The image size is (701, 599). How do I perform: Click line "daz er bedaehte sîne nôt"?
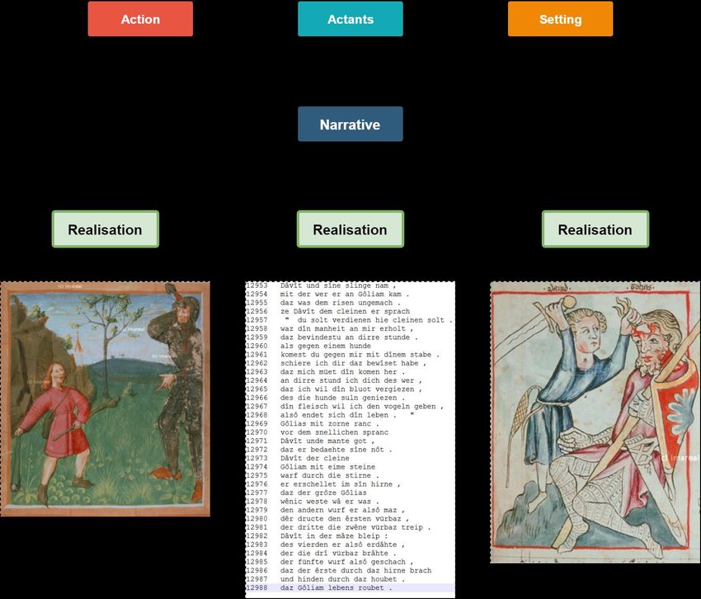click(336, 449)
